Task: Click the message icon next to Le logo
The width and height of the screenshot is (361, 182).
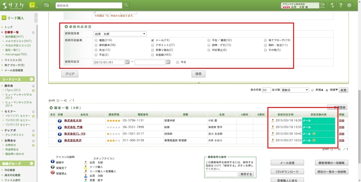Action: (46, 5)
